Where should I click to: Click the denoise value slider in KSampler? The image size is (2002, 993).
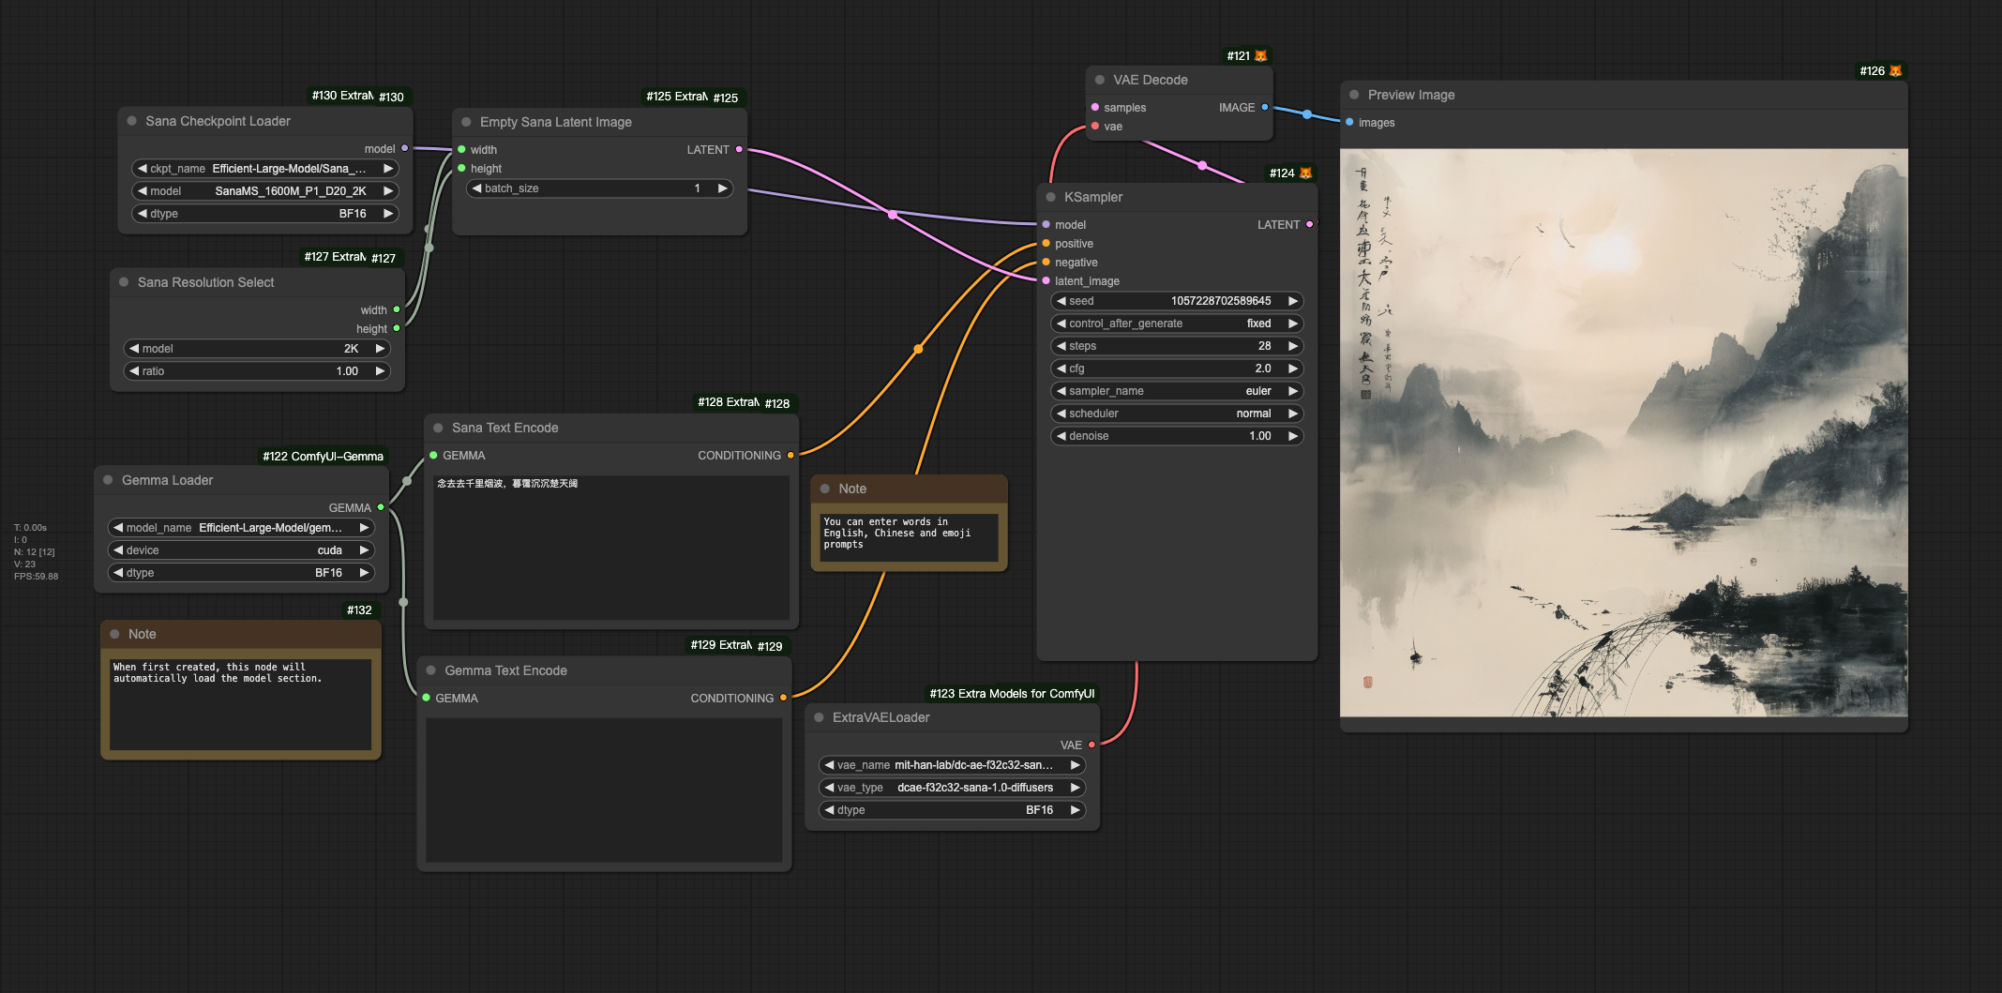(1177, 436)
